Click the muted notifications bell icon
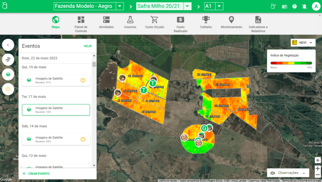 pyautogui.click(x=304, y=6)
